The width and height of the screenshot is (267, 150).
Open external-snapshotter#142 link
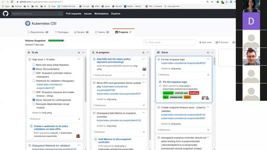click(x=119, y=120)
